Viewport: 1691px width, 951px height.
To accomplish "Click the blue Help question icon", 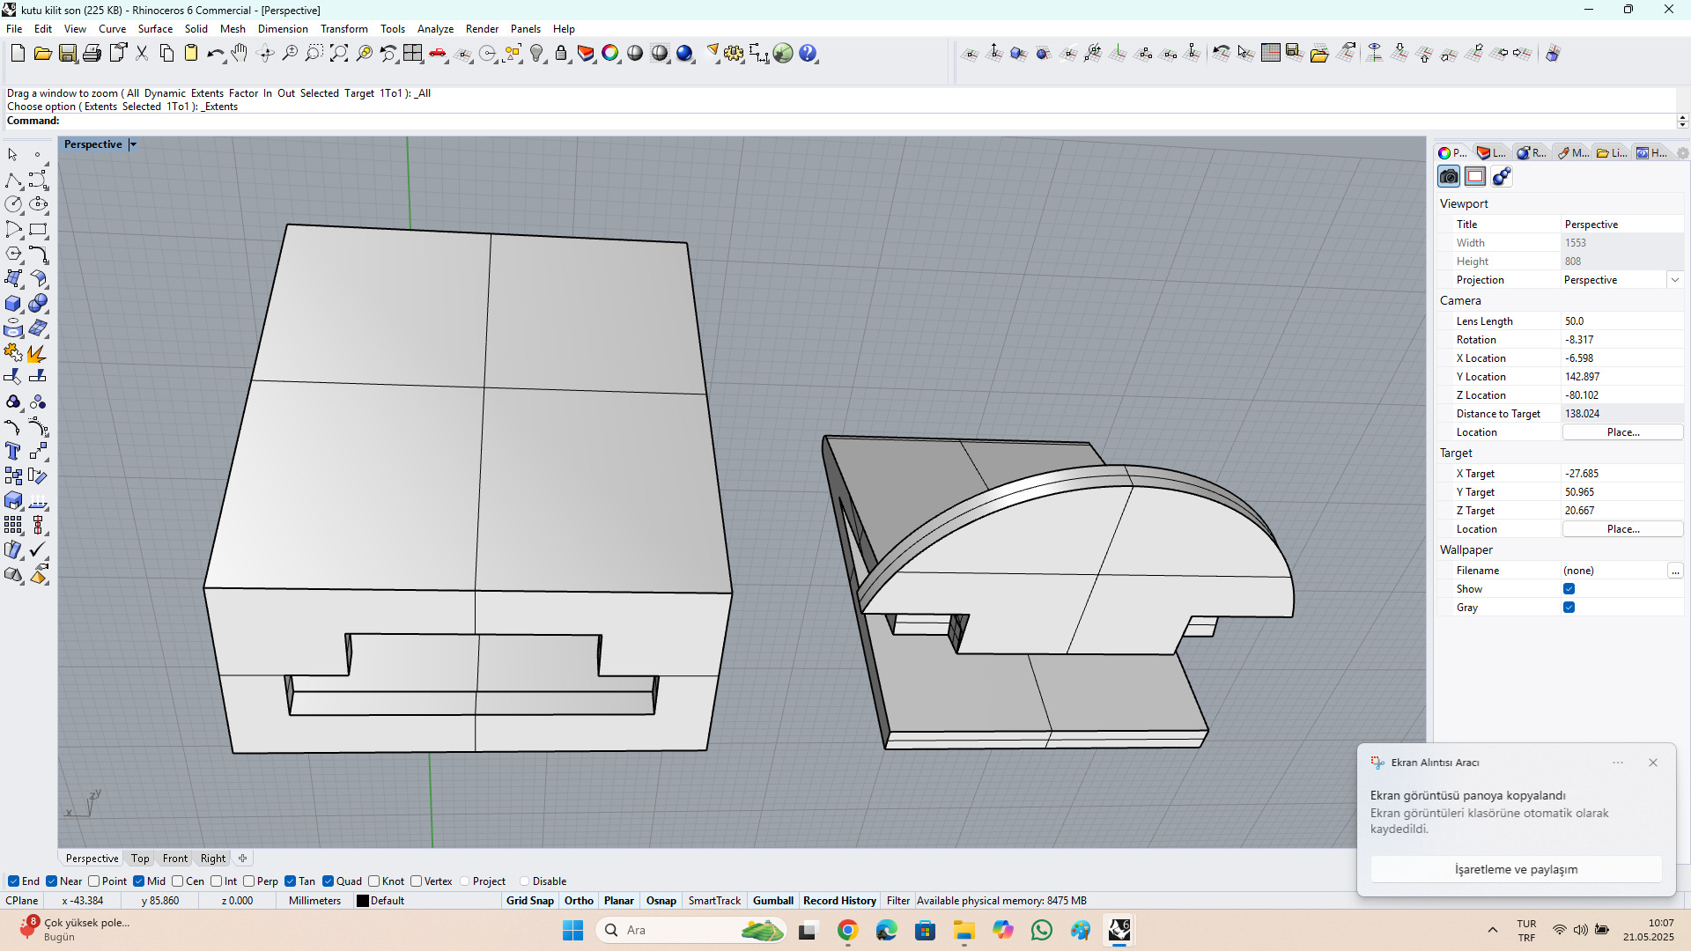I will pyautogui.click(x=809, y=54).
